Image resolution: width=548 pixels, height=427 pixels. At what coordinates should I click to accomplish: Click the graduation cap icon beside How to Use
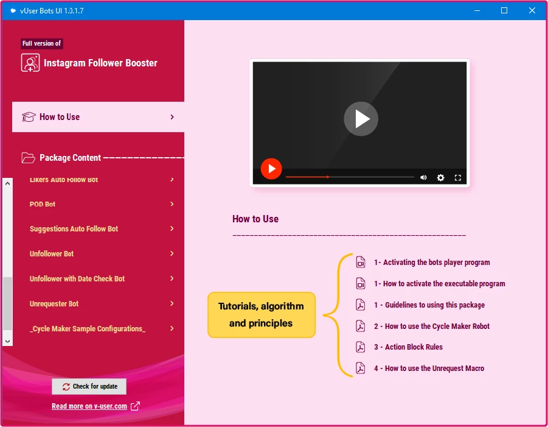[x=29, y=117]
